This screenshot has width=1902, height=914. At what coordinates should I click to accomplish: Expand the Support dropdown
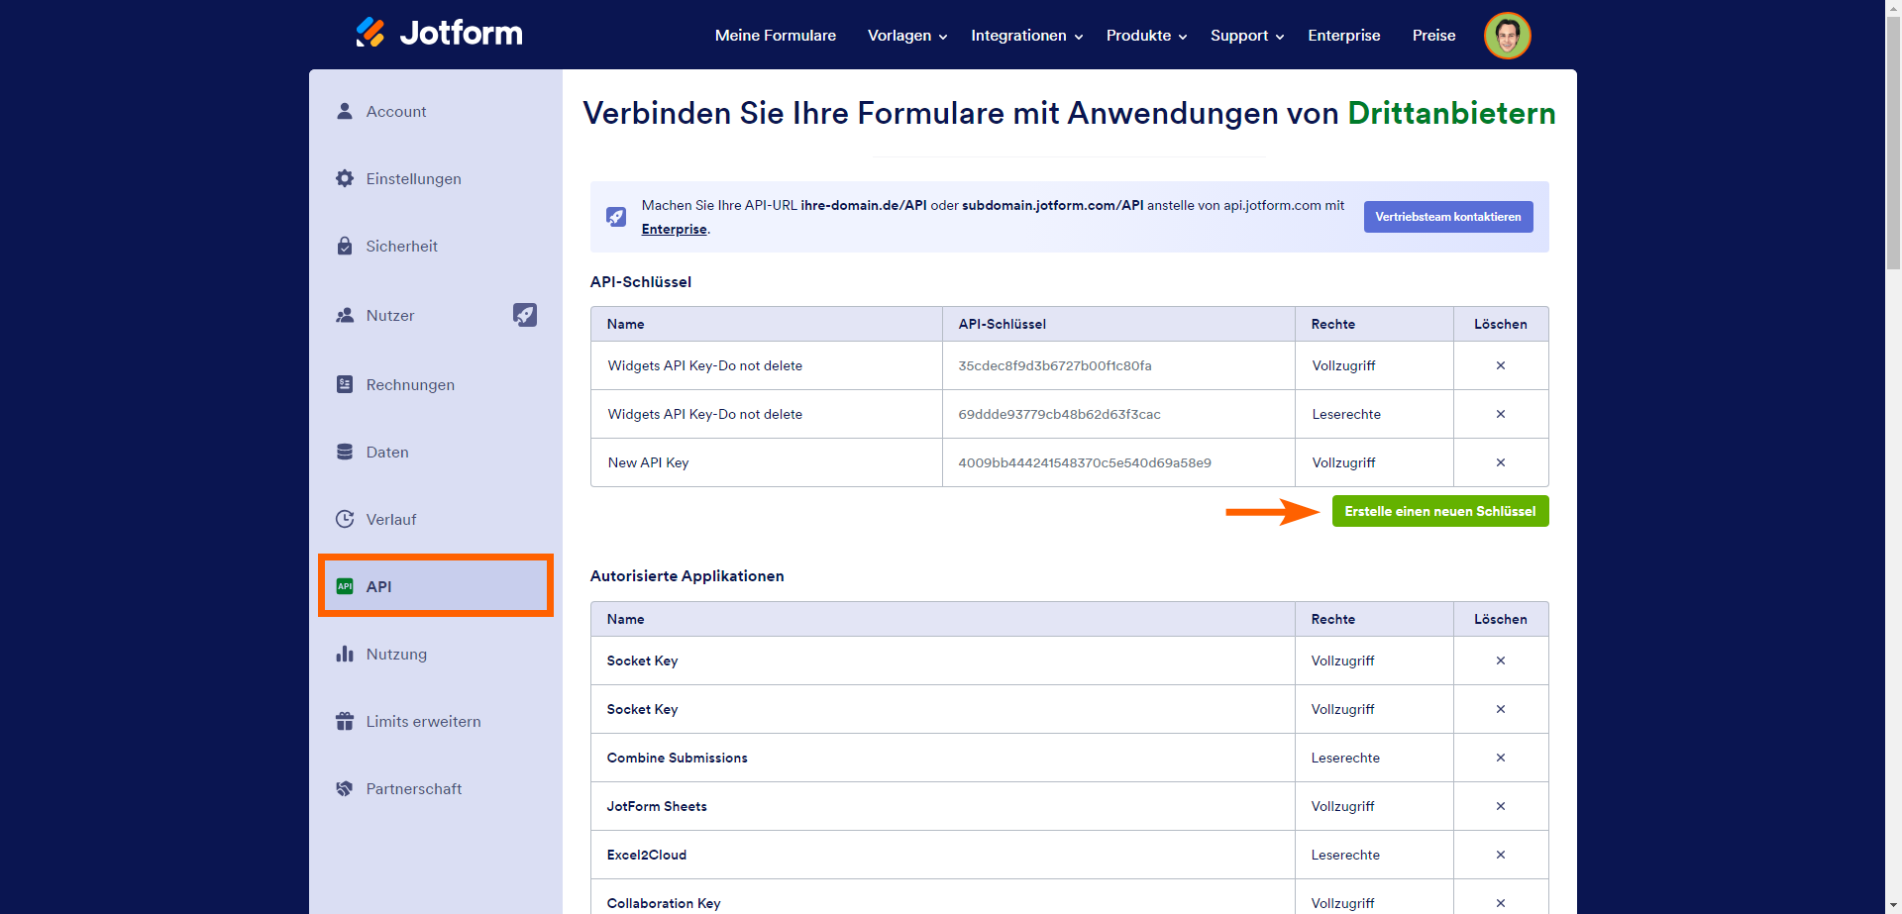pos(1239,36)
